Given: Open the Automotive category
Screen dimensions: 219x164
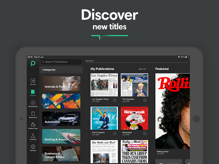Looking at the screenshot, I should pos(61,119).
